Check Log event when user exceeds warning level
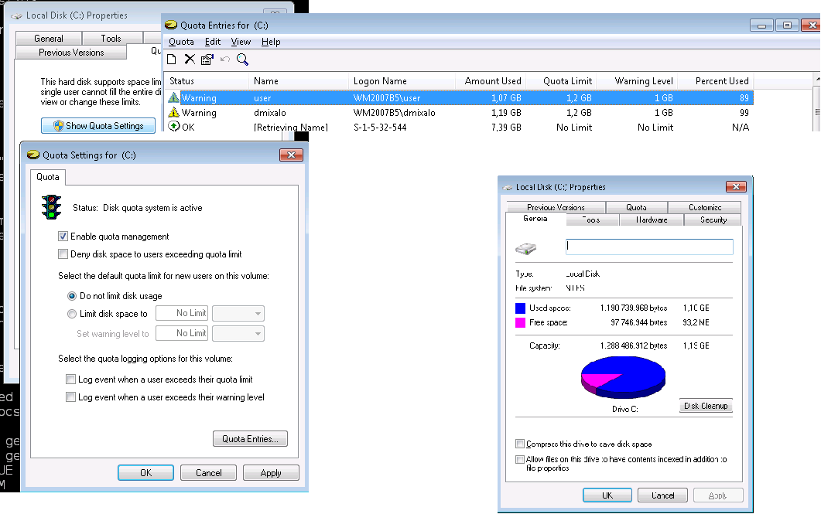This screenshot has width=821, height=514. 70,397
